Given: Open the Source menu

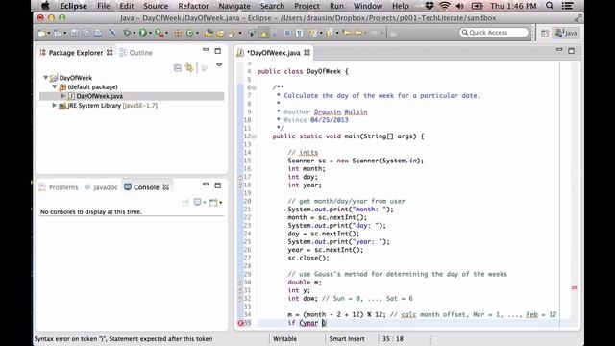Looking at the screenshot, I should (x=156, y=6).
